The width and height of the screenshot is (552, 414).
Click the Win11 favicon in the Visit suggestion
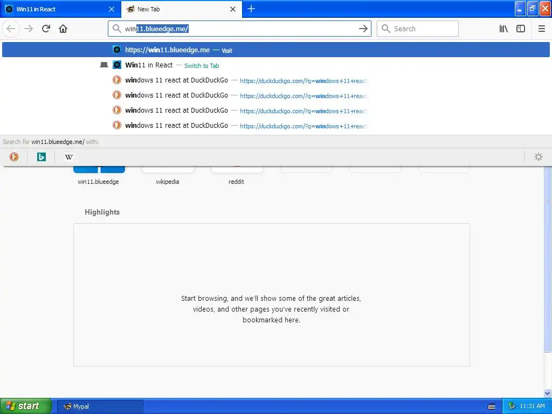(117, 50)
